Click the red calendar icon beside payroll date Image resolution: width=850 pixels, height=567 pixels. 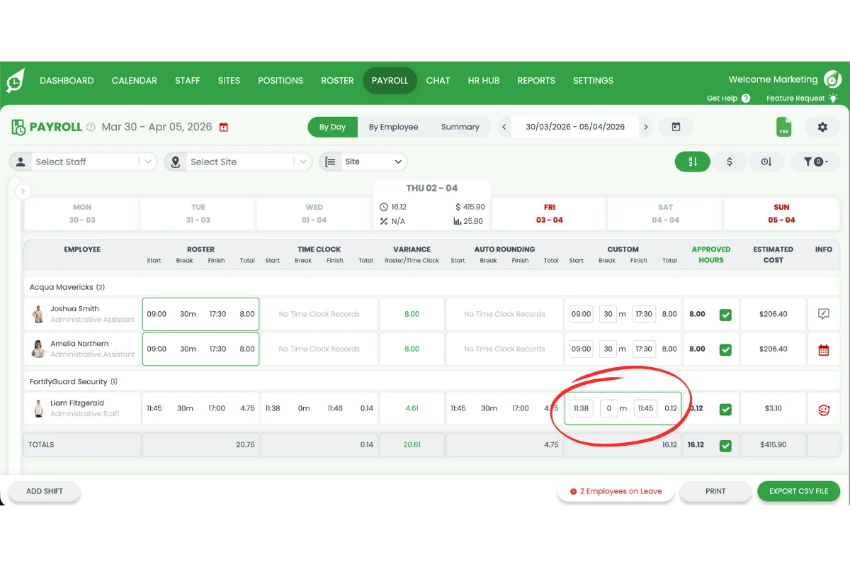pos(224,128)
